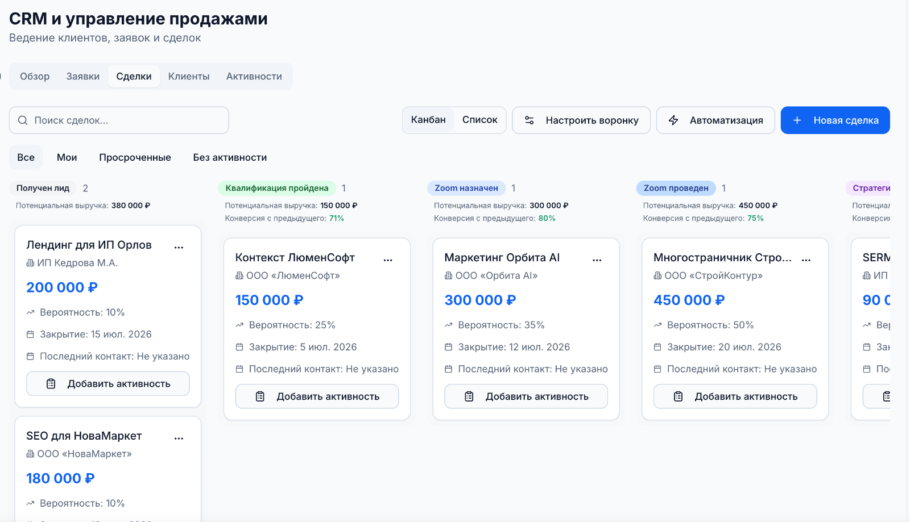The width and height of the screenshot is (910, 522).
Task: Select the Сделки tab
Action: coord(134,76)
